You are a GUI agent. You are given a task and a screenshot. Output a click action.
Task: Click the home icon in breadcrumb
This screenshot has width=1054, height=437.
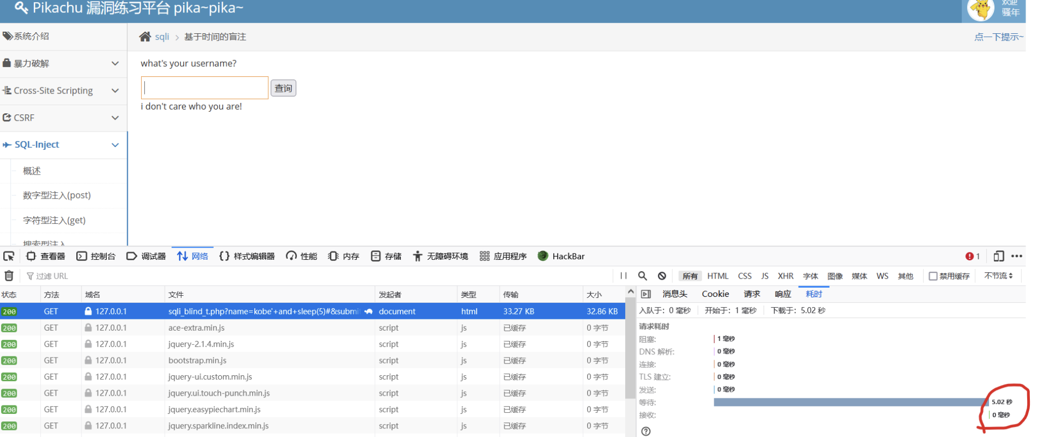point(145,37)
